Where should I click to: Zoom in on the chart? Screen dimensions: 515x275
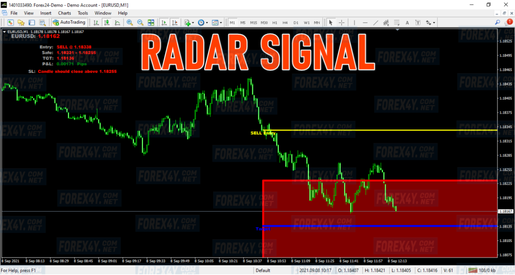(x=129, y=22)
